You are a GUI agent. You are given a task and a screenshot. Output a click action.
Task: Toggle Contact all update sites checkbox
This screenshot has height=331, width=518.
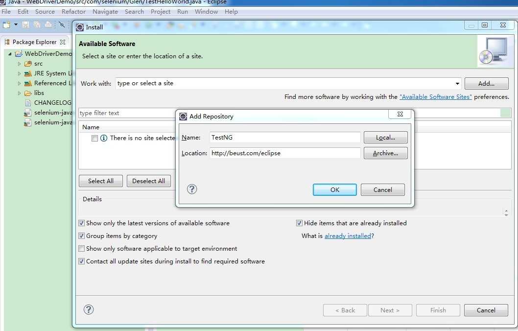click(x=82, y=261)
